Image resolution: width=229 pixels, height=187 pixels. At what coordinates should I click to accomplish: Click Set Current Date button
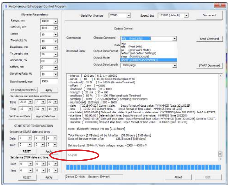coord(19,116)
